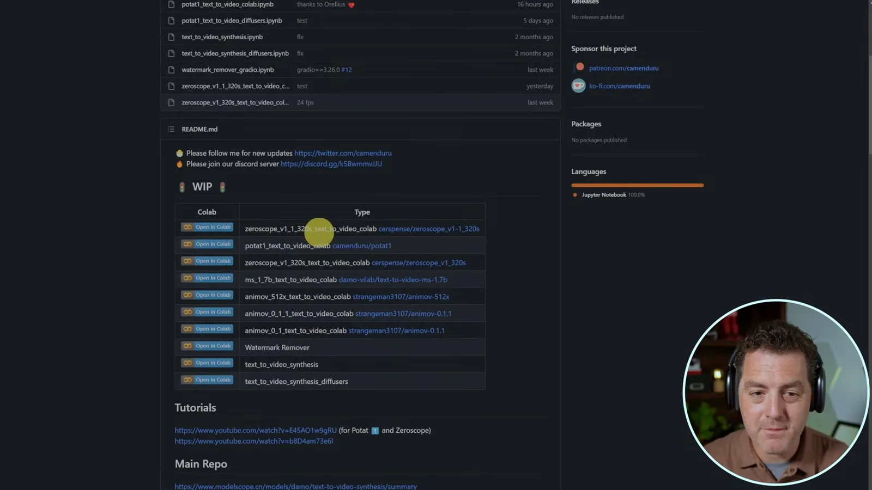This screenshot has height=490, width=872.
Task: Open camenduru/potat1 model link
Action: [362, 246]
